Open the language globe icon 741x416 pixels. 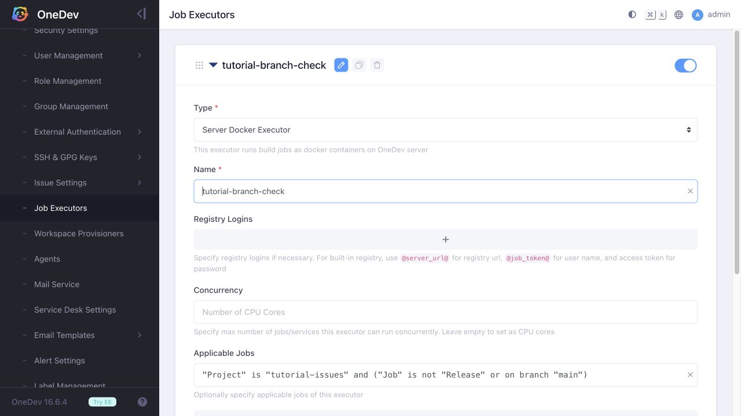click(x=679, y=14)
